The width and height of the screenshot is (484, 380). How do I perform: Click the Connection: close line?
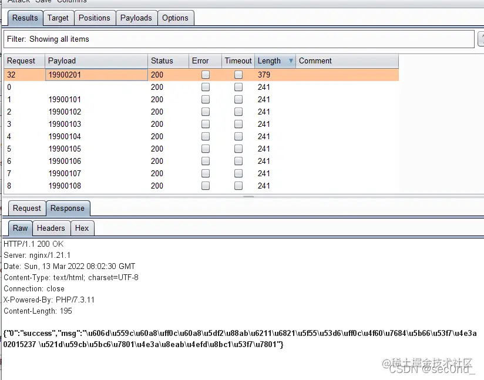[34, 288]
